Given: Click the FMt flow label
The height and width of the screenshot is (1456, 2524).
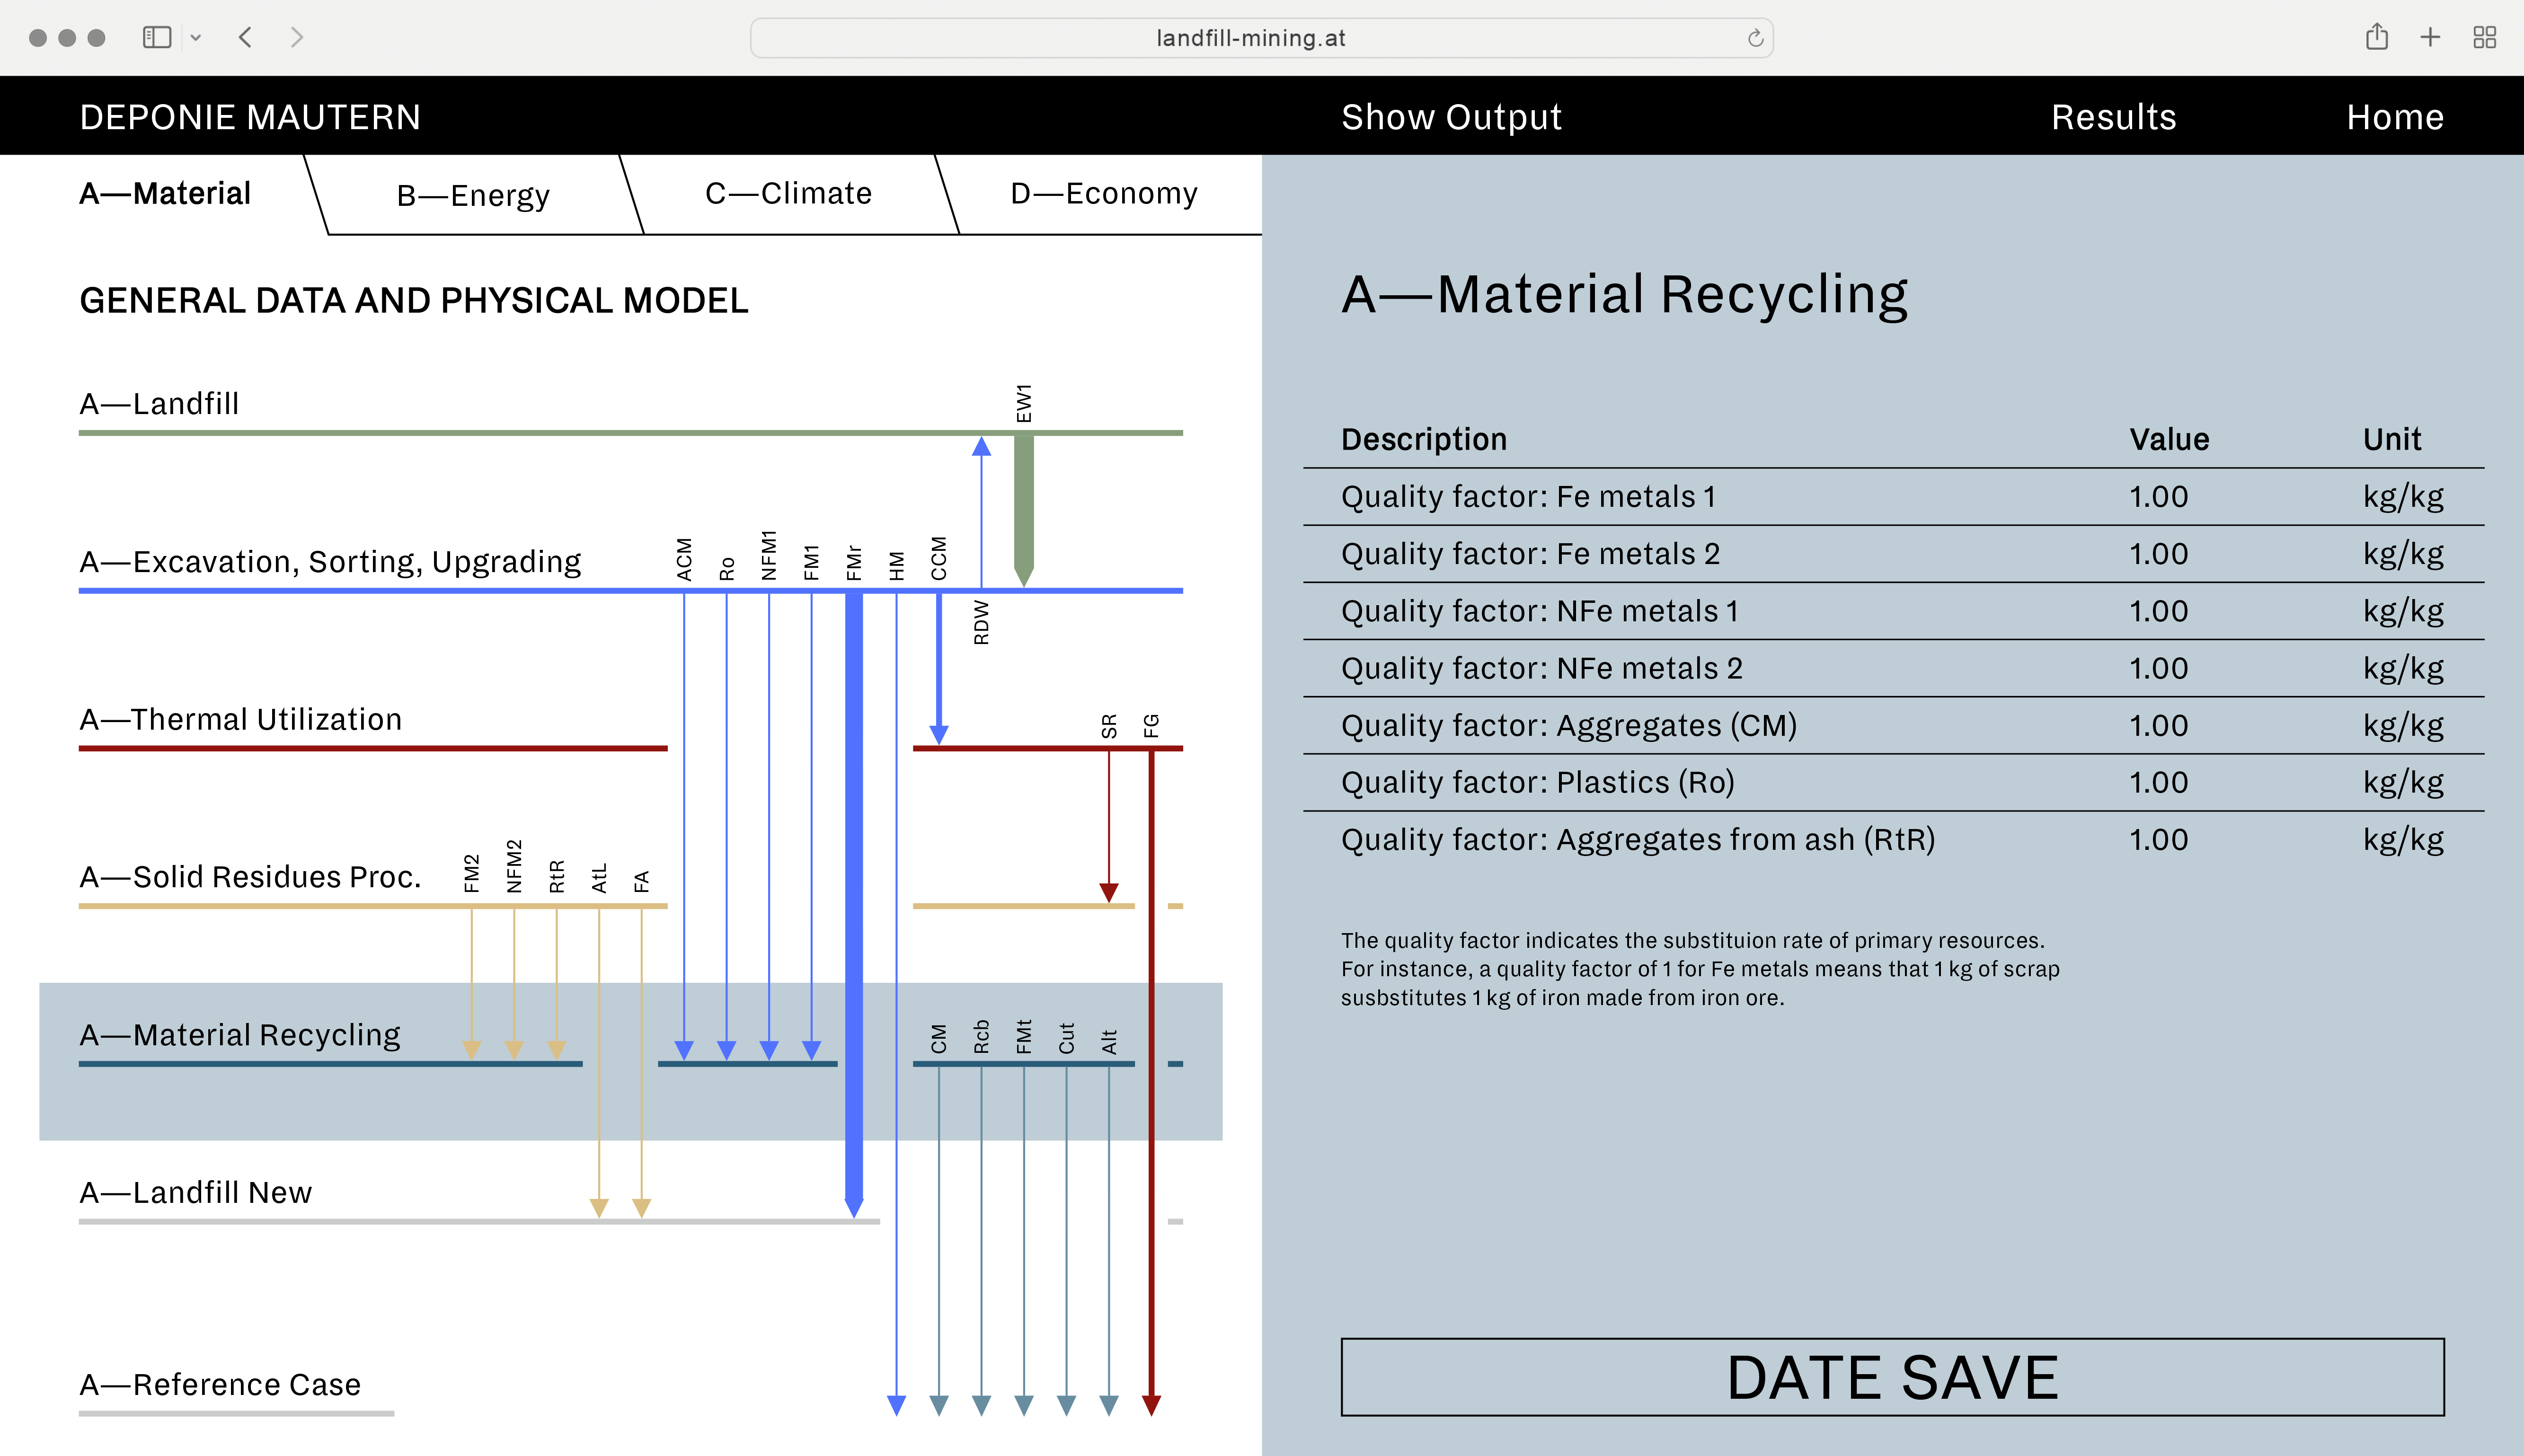Looking at the screenshot, I should [x=1024, y=1037].
